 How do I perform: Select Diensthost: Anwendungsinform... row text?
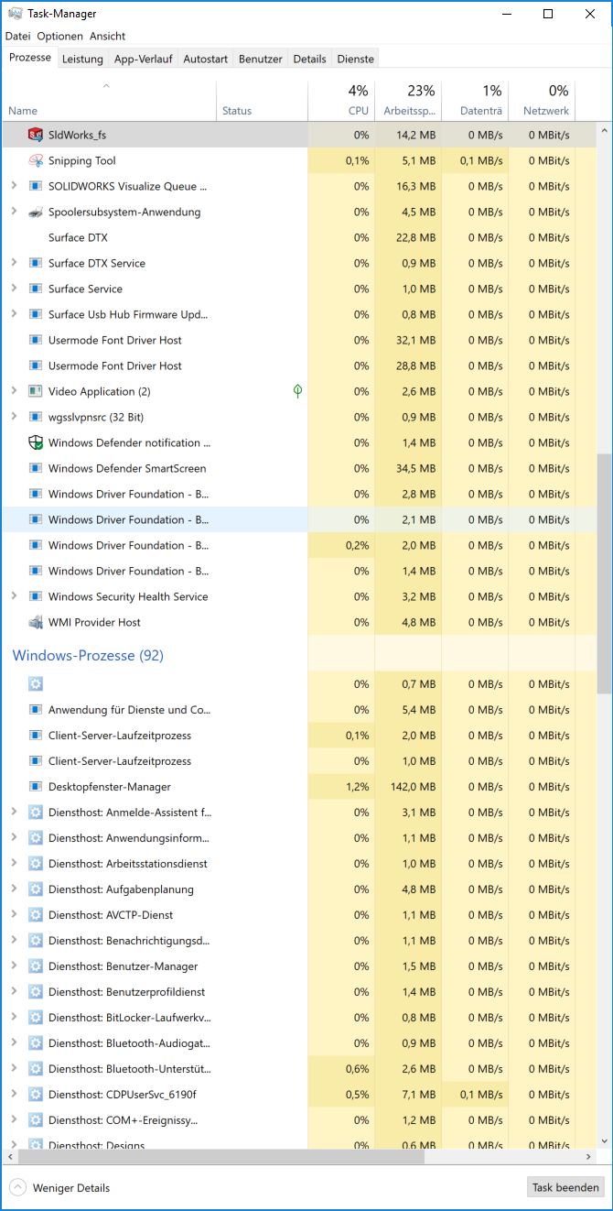(129, 838)
